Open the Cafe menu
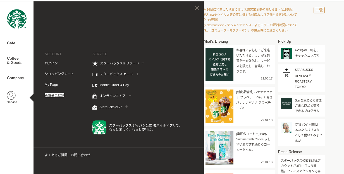The height and width of the screenshot is (174, 344). pos(11,43)
